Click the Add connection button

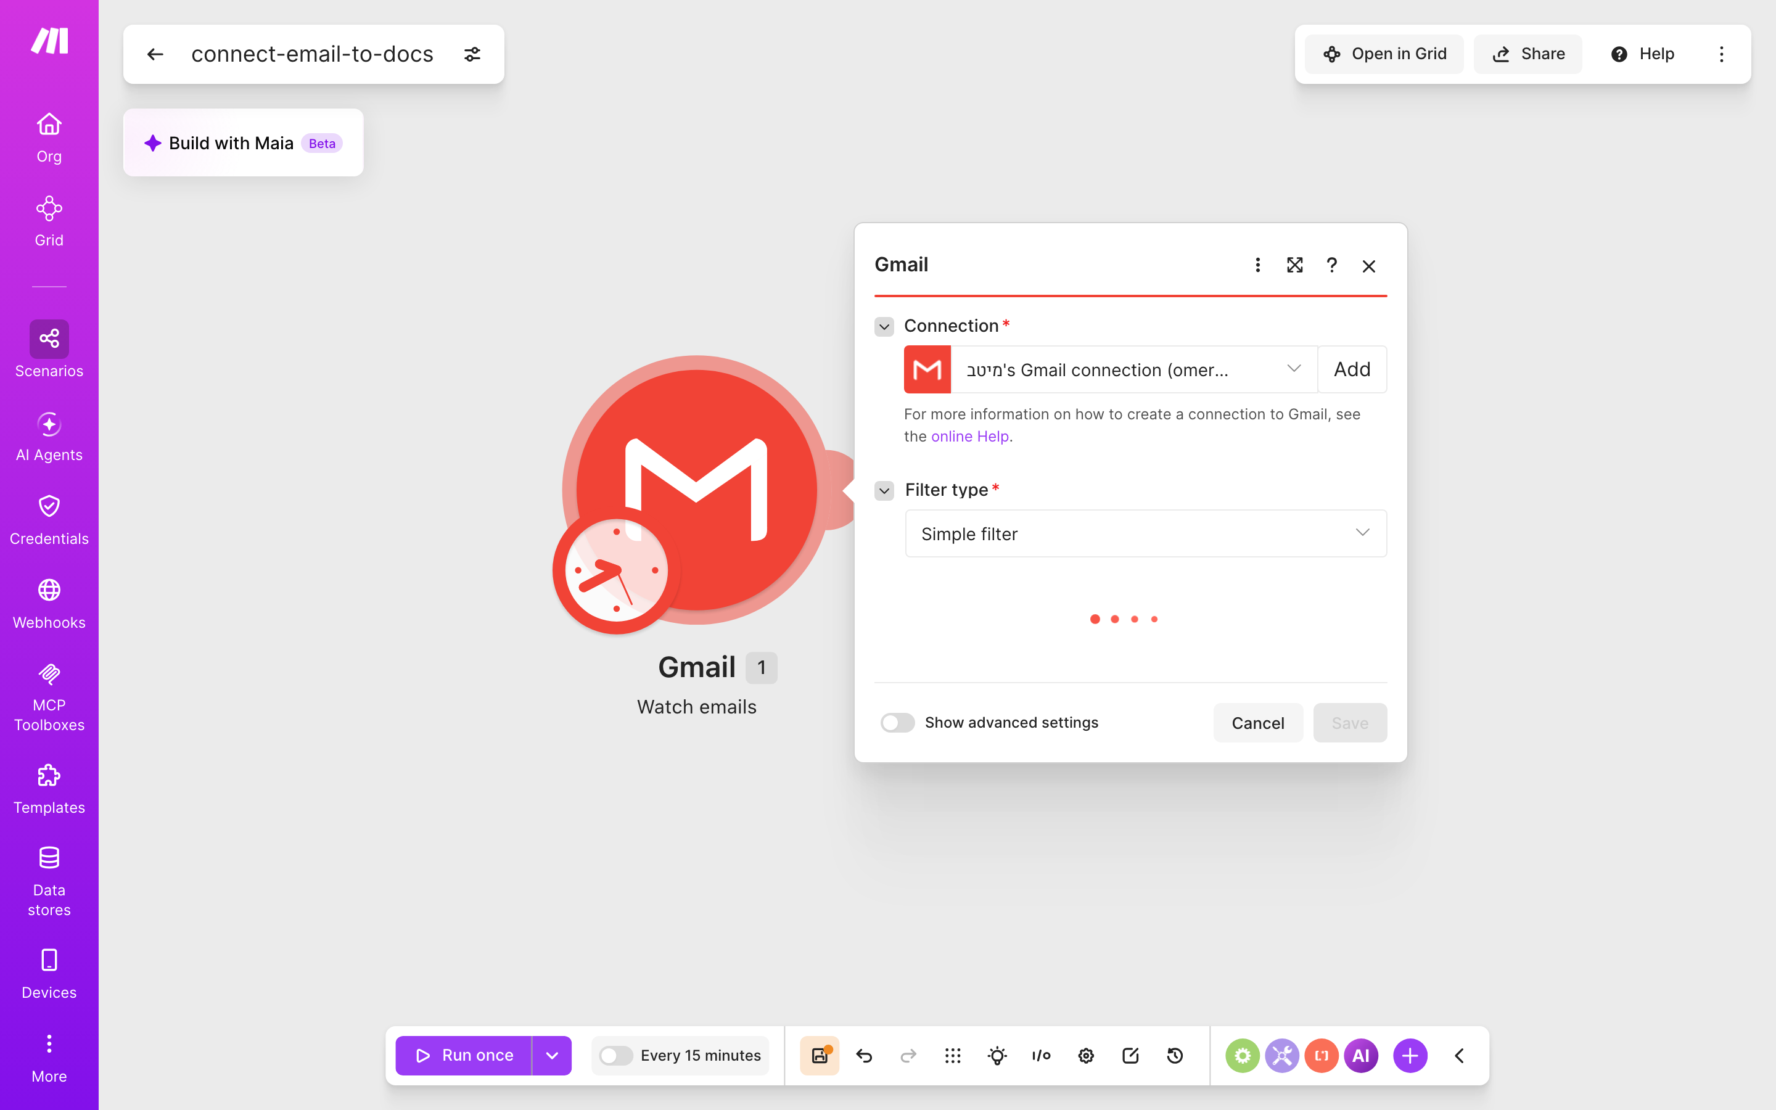(1352, 369)
